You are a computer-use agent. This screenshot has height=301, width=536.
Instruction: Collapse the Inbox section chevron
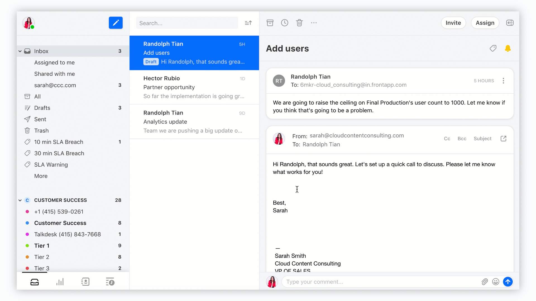(x=20, y=51)
